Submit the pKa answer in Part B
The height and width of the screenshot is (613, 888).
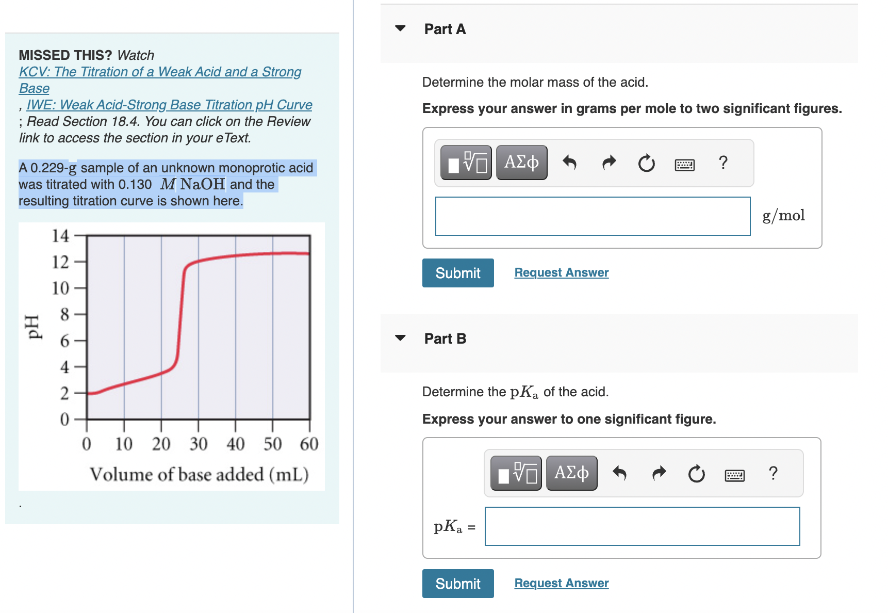pos(457,583)
